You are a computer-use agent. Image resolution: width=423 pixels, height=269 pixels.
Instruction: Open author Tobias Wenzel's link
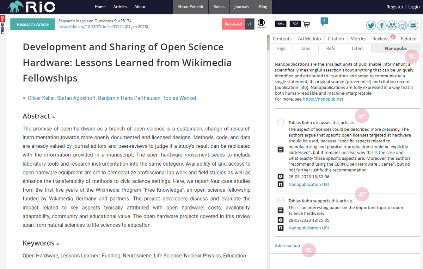179,98
